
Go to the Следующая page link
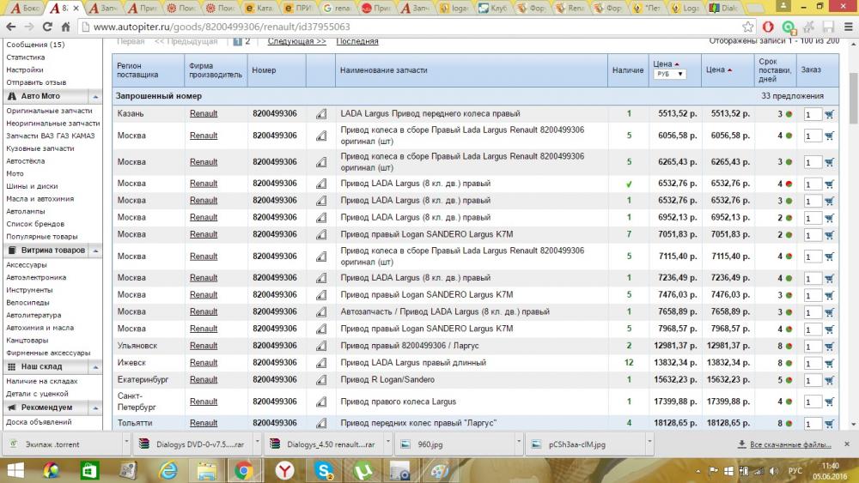click(296, 41)
